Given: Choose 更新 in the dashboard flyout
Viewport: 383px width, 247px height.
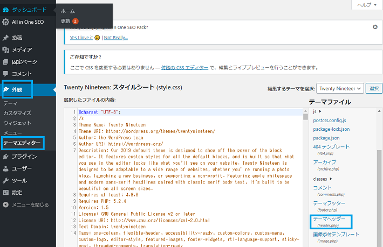Looking at the screenshot, I should 65,21.
